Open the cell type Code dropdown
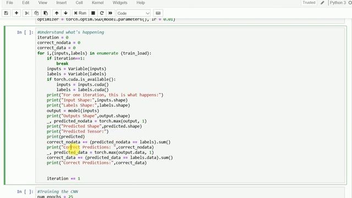The width and height of the screenshot is (352, 198). tap(133, 13)
